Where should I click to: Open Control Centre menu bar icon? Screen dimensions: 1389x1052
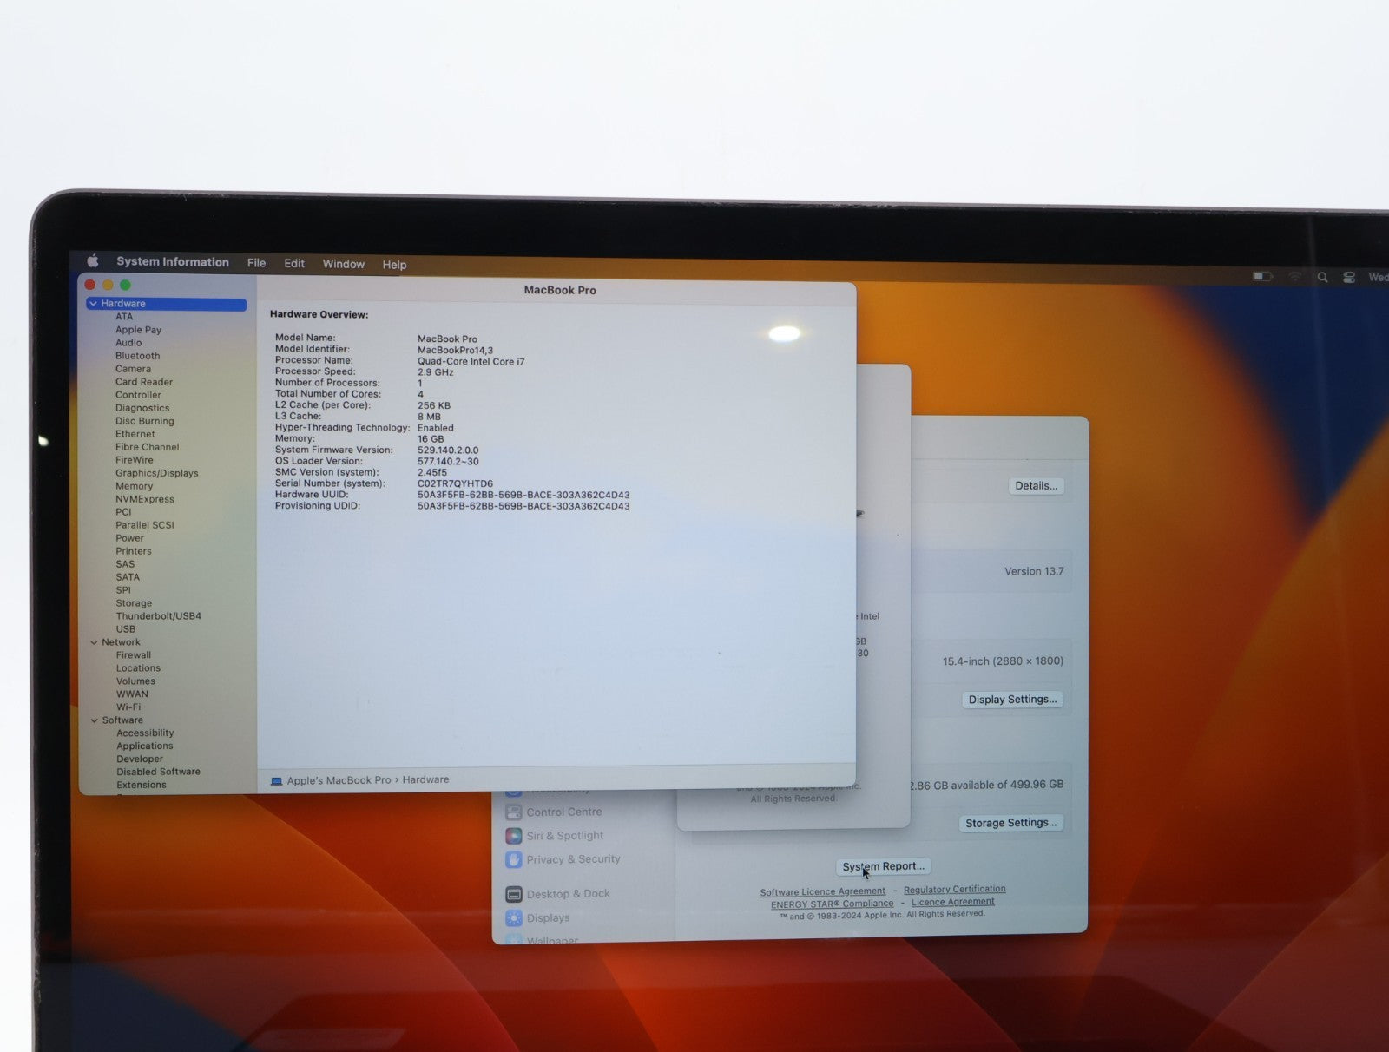tap(1349, 278)
